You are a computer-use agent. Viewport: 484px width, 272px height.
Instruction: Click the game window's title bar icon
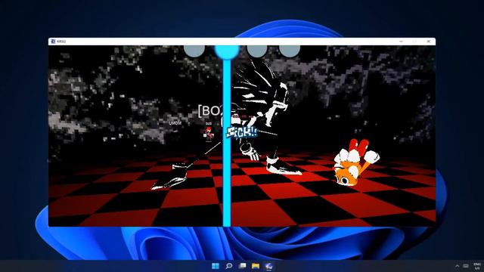[53, 42]
